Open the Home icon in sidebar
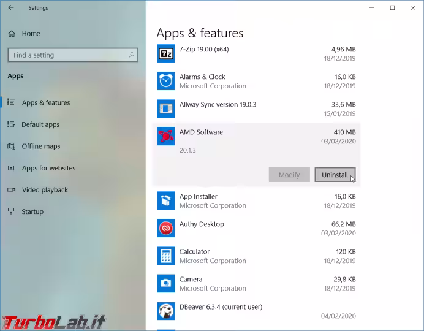The image size is (424, 331). pyautogui.click(x=12, y=34)
